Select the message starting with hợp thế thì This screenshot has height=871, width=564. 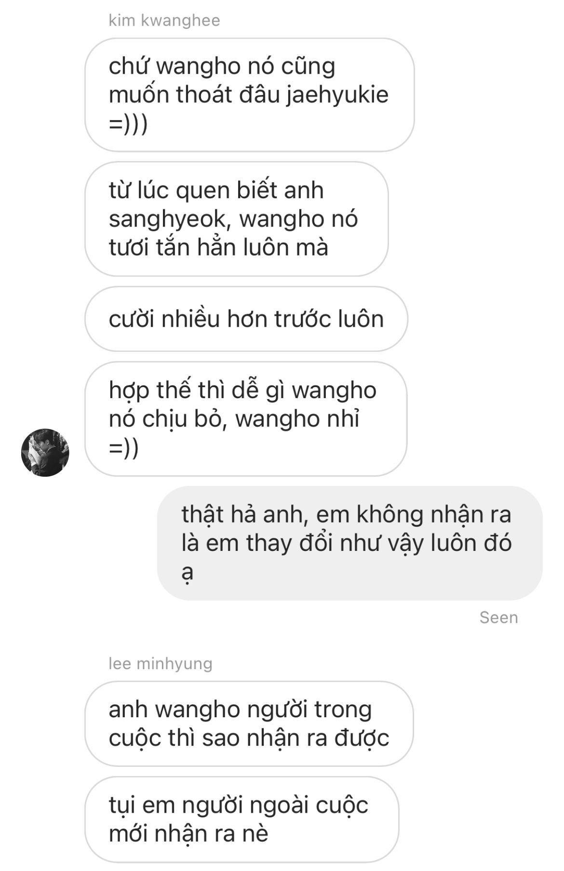pos(246,419)
